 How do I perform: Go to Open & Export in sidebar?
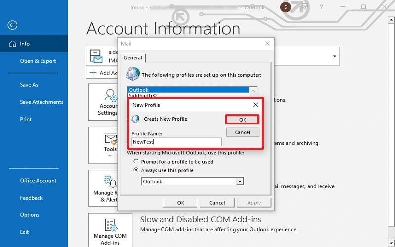coord(38,61)
